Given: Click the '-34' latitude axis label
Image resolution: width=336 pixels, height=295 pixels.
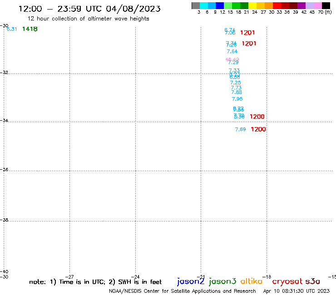Looking at the screenshot, I should click(x=4, y=120).
